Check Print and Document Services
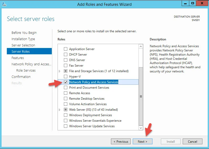Screen dimensions: 209x149 point(65,88)
